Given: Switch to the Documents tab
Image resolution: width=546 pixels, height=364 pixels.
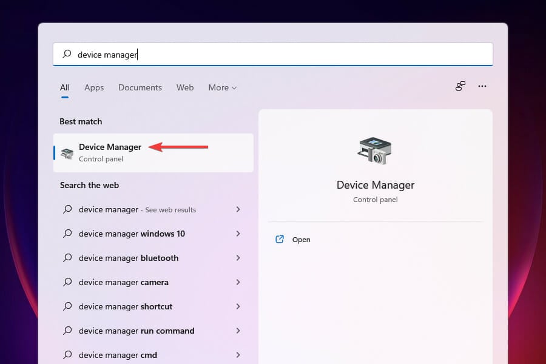Looking at the screenshot, I should pos(140,87).
